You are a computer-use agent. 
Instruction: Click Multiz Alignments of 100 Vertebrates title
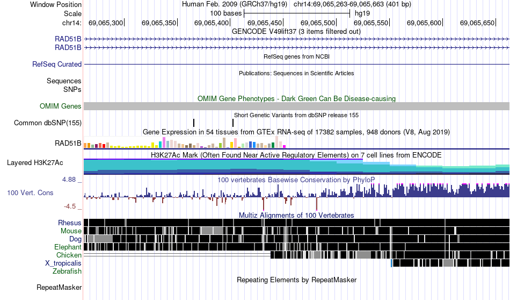coord(296,215)
